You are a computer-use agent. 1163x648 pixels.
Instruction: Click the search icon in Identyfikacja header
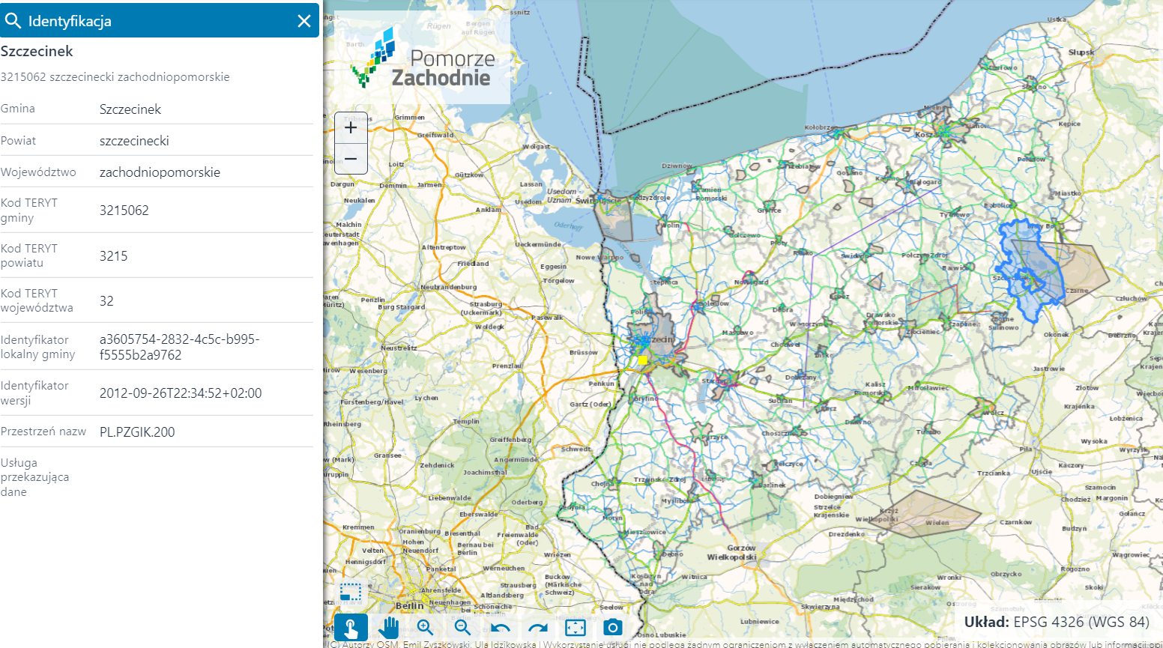point(13,21)
